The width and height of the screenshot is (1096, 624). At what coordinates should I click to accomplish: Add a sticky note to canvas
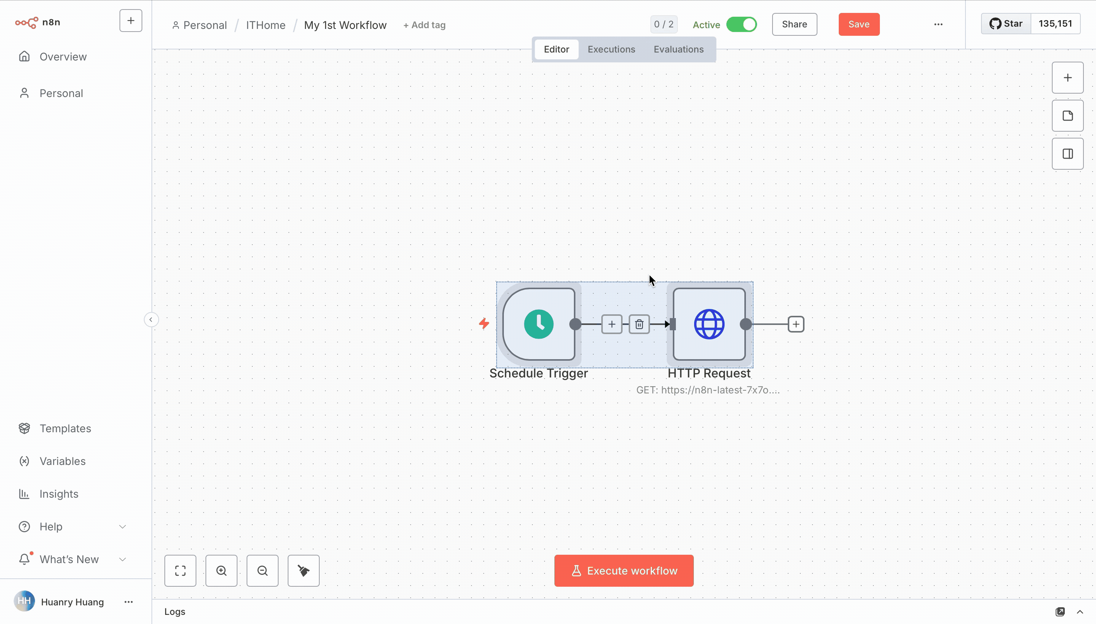point(1067,116)
